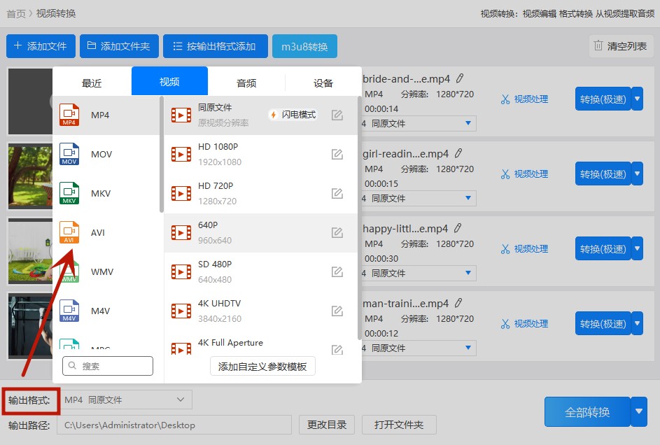660x445 pixels.
Task: Switch to the 设备 tab
Action: click(x=323, y=83)
